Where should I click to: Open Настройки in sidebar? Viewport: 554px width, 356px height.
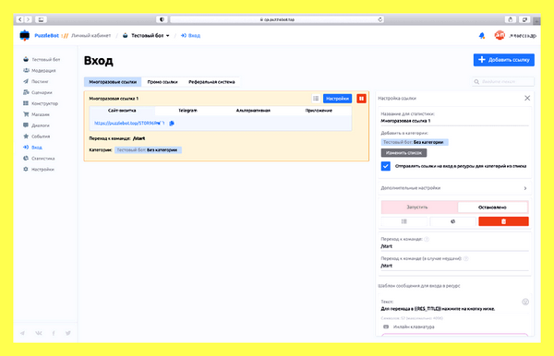pyautogui.click(x=39, y=170)
